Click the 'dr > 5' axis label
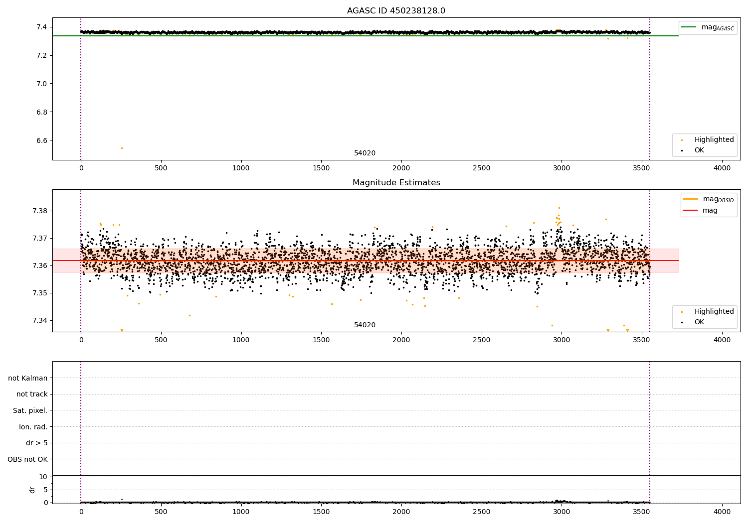This screenshot has width=748, height=523. click(x=37, y=443)
